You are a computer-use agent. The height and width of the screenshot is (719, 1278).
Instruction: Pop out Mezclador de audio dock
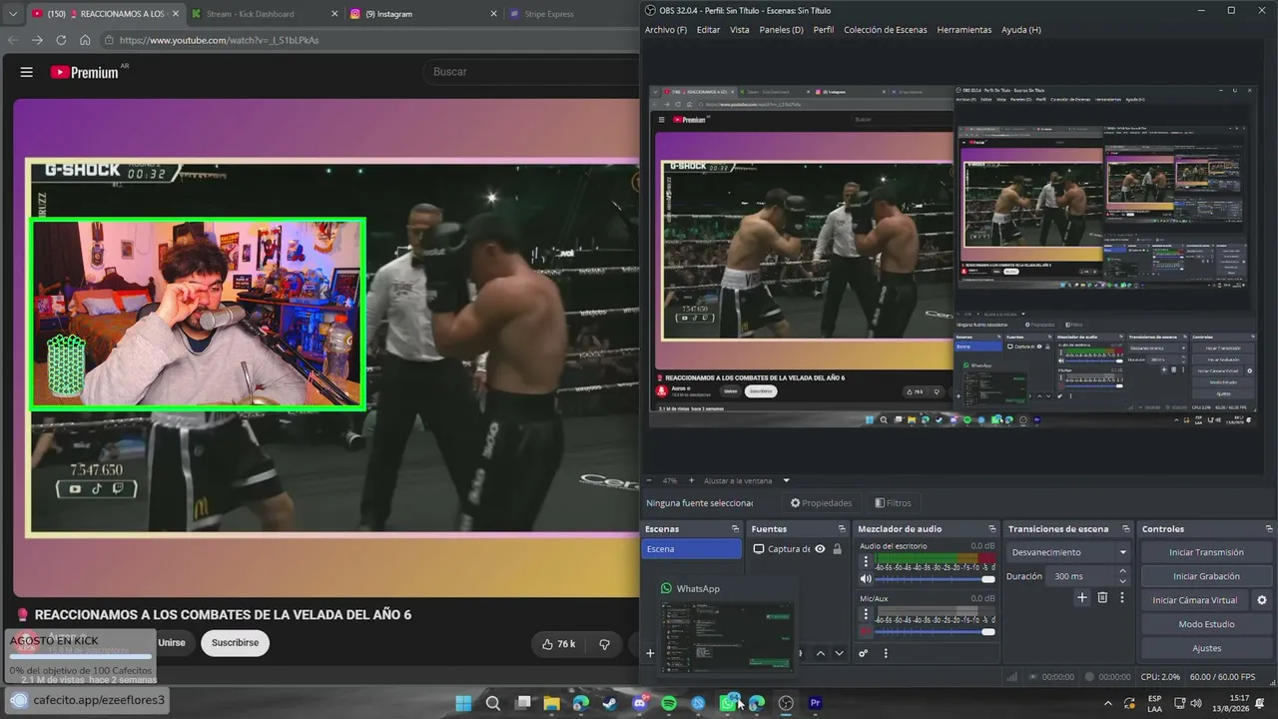[992, 529]
